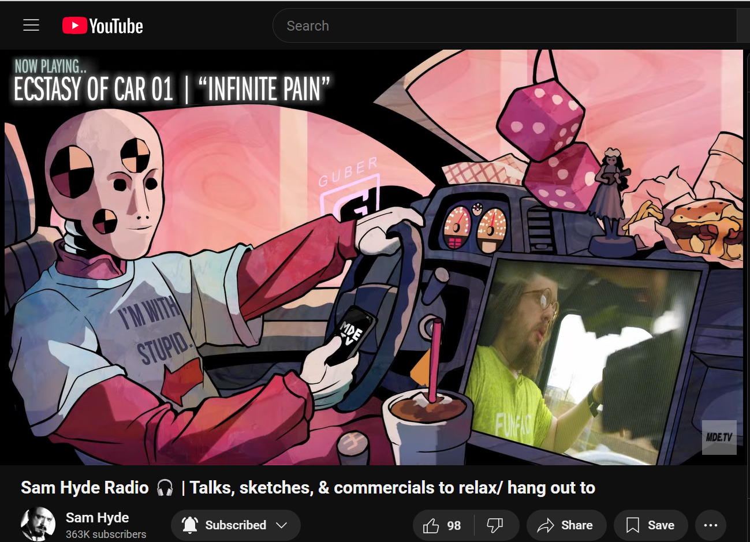750x542 pixels.
Task: Click the three-dot more actions icon
Action: [x=711, y=525]
